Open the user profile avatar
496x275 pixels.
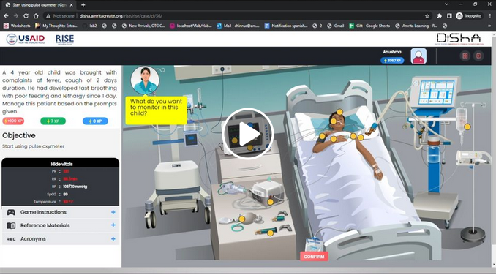pos(418,56)
